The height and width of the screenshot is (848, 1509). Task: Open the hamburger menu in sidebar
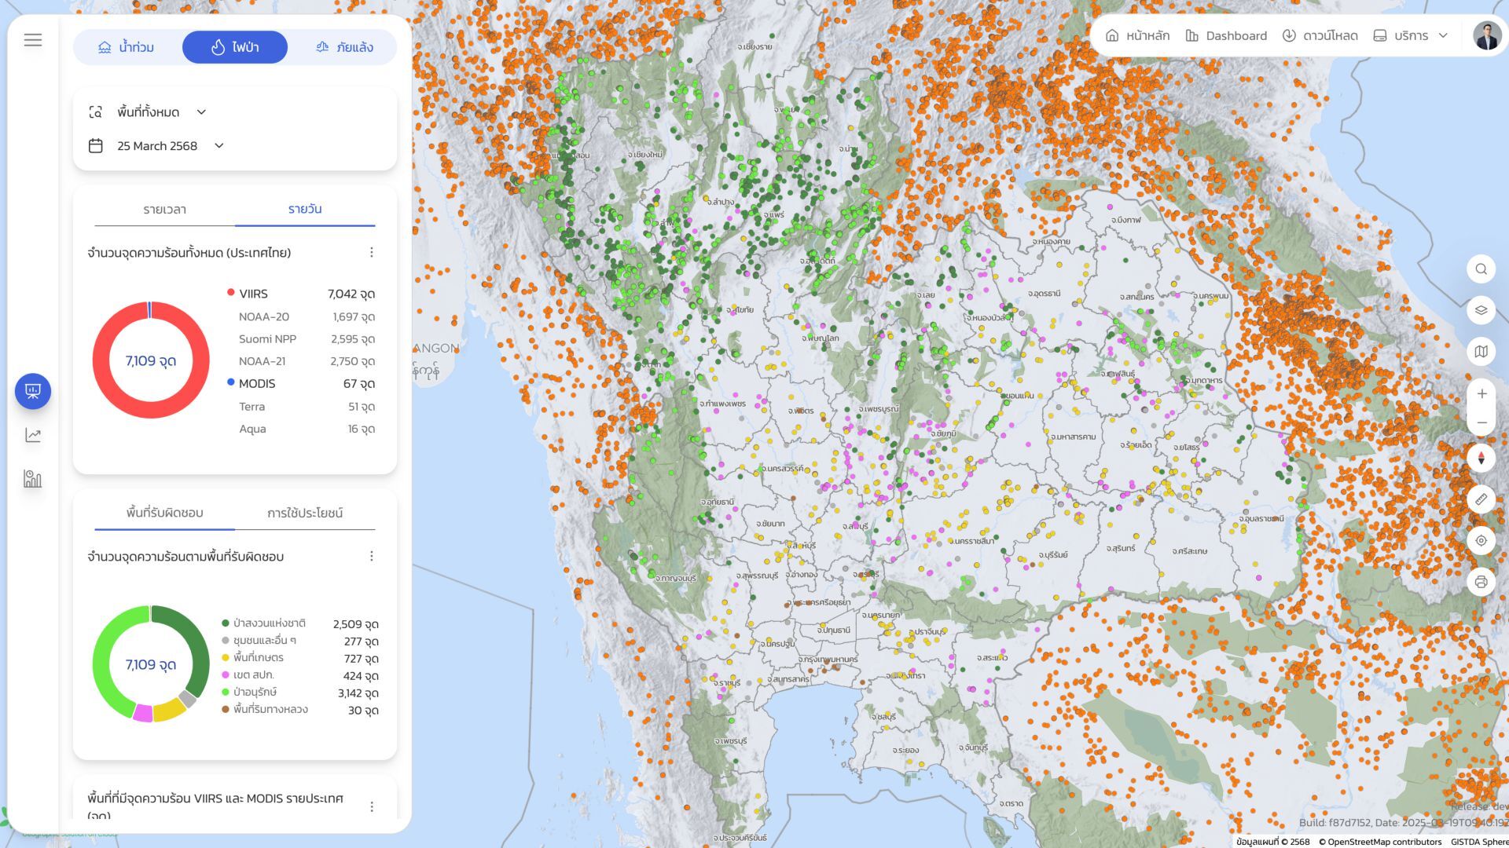point(32,40)
